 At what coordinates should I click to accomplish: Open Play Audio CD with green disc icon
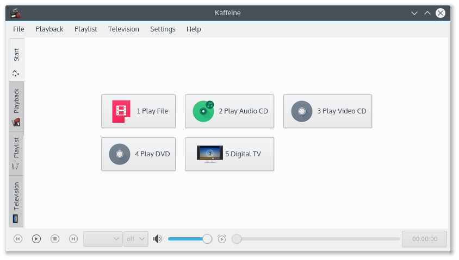(203, 111)
